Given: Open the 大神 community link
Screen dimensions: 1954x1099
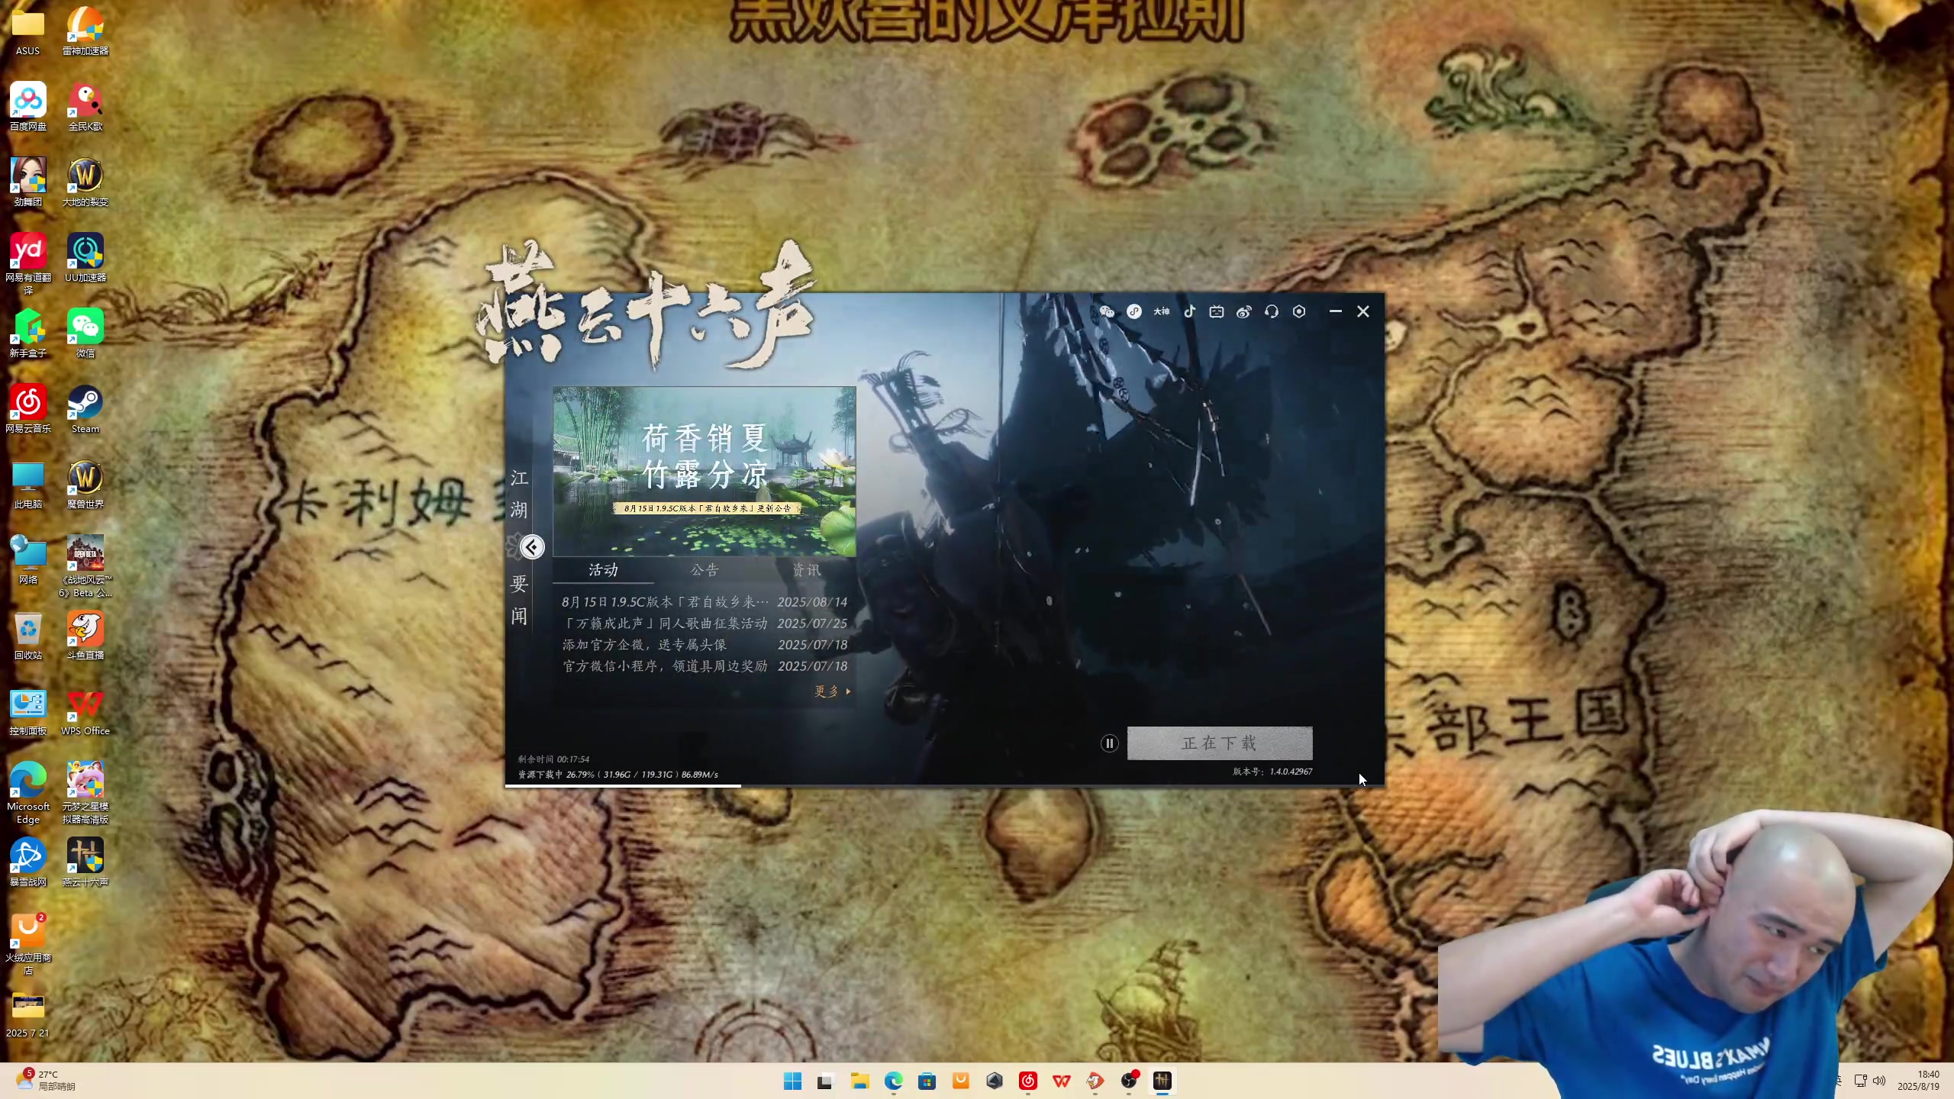Looking at the screenshot, I should (1162, 311).
